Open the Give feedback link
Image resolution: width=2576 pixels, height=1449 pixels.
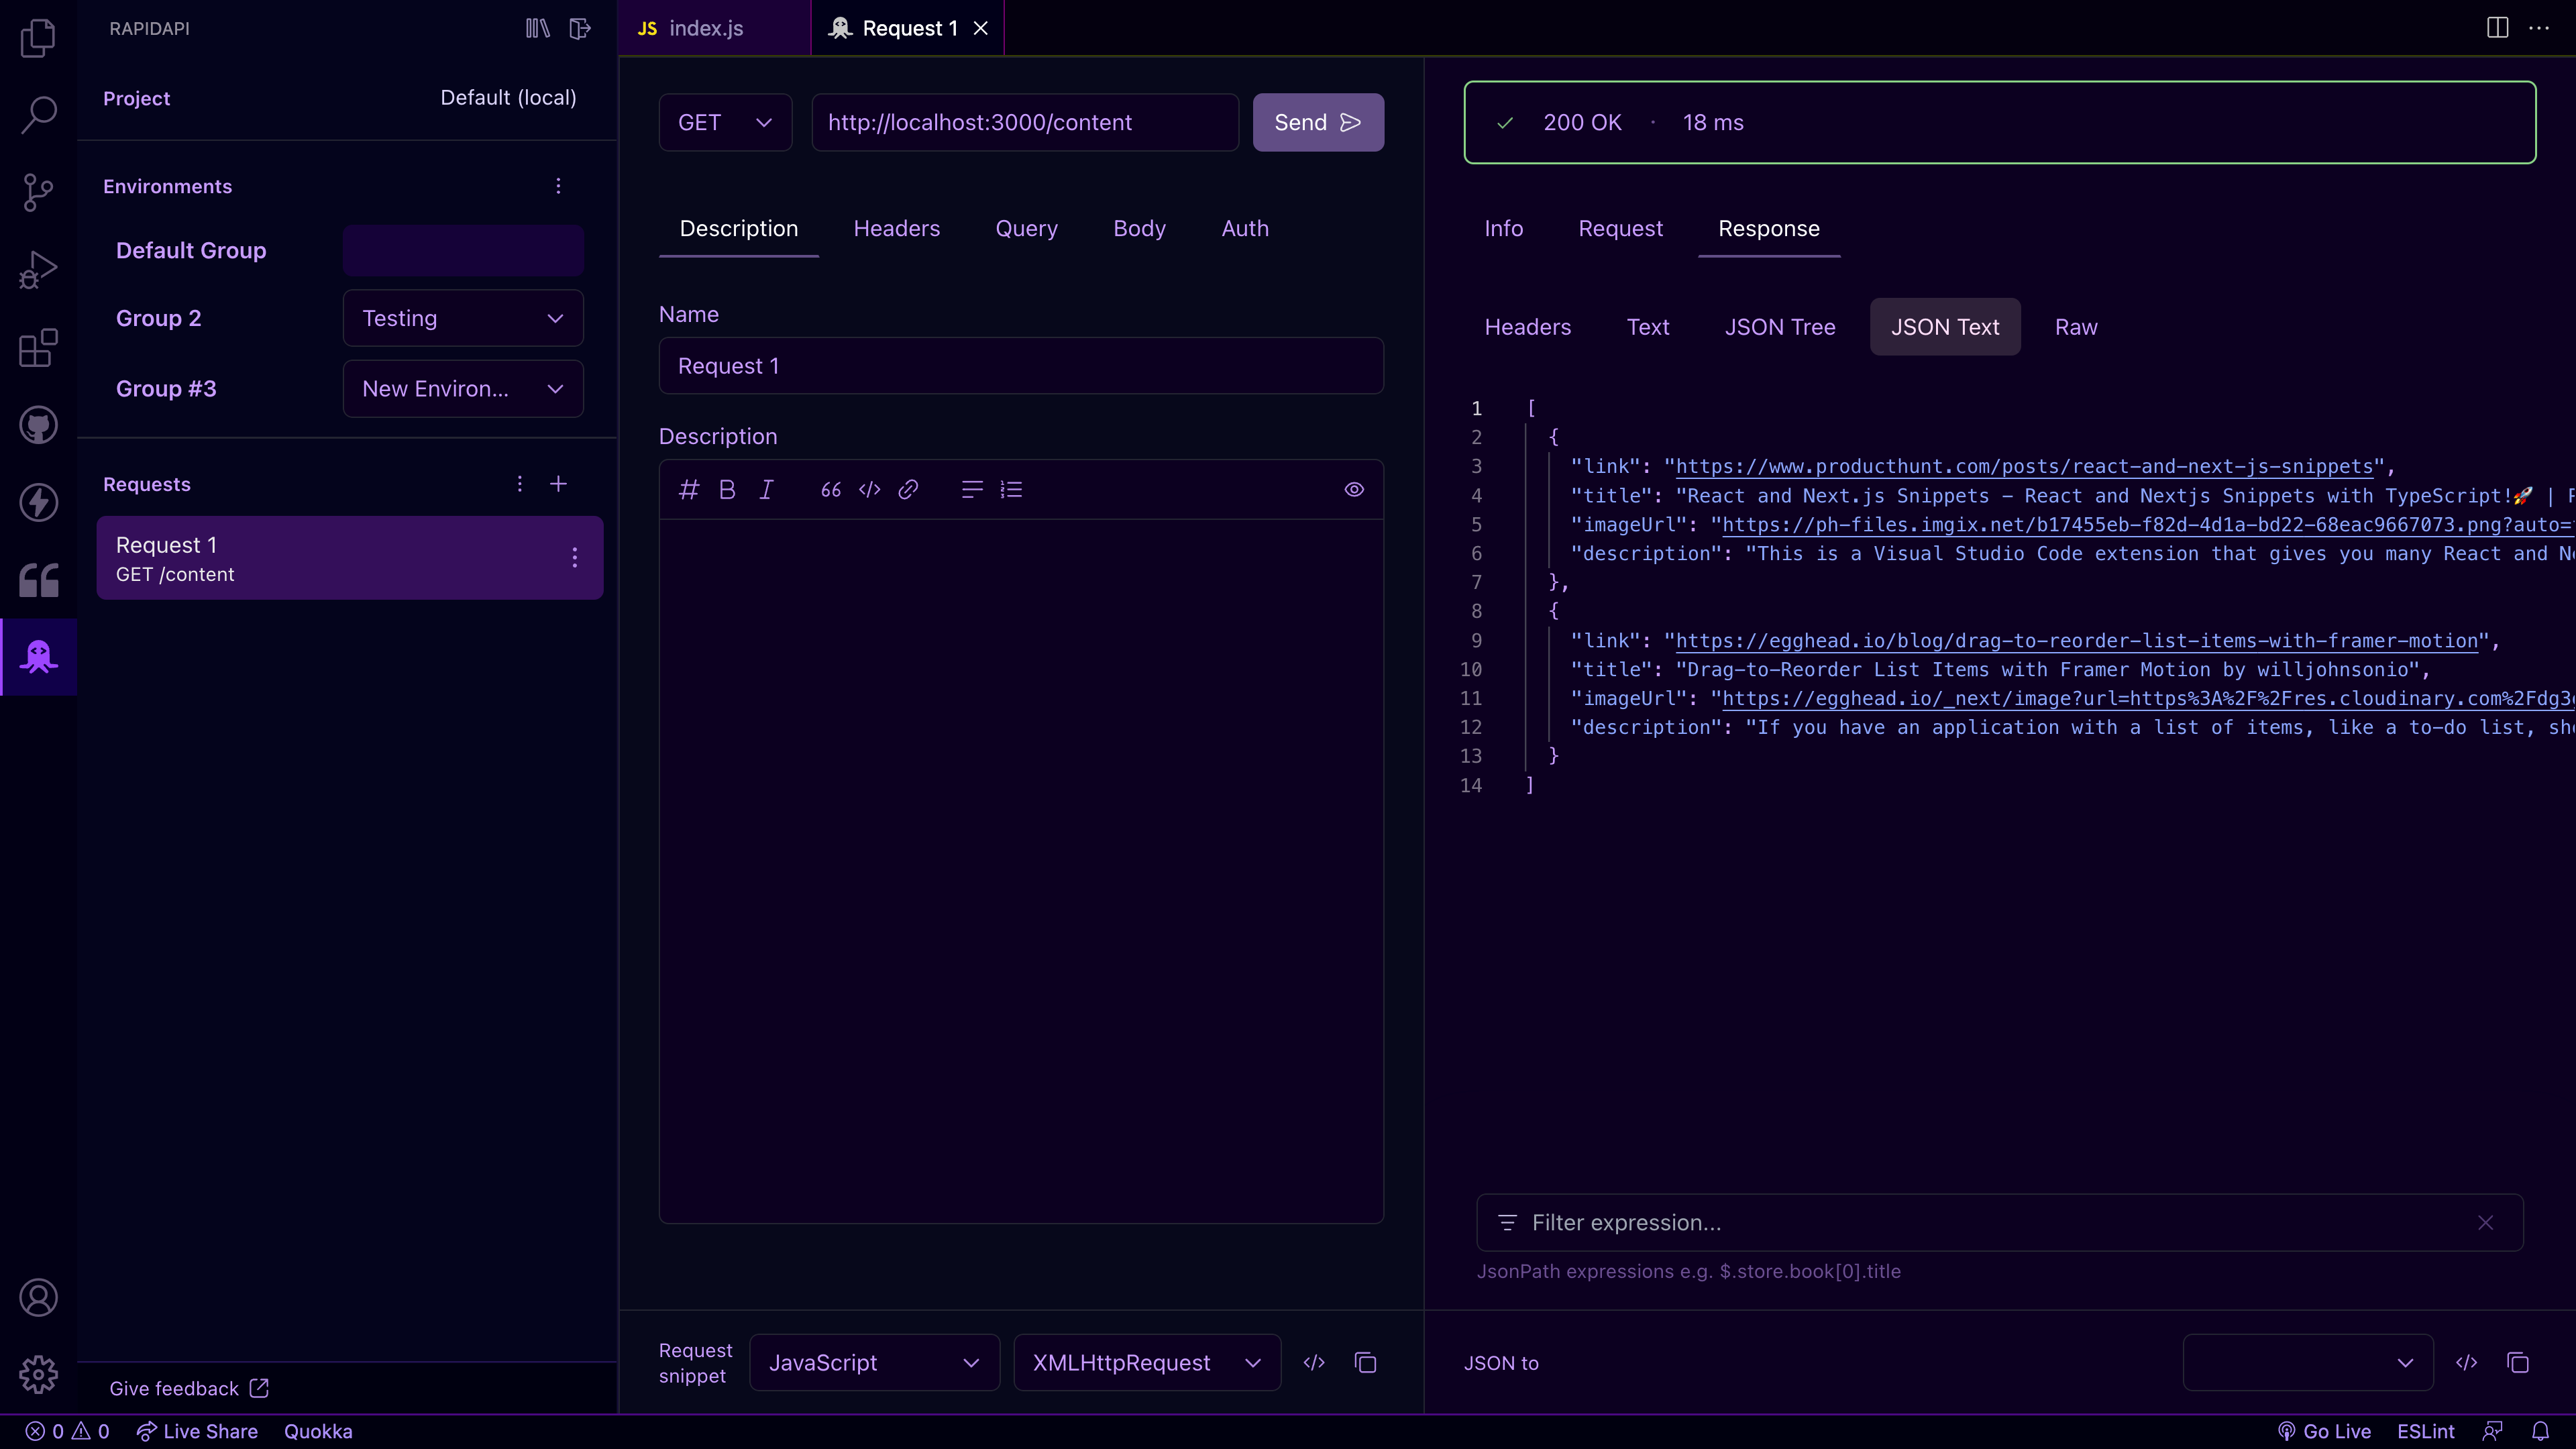[189, 1388]
